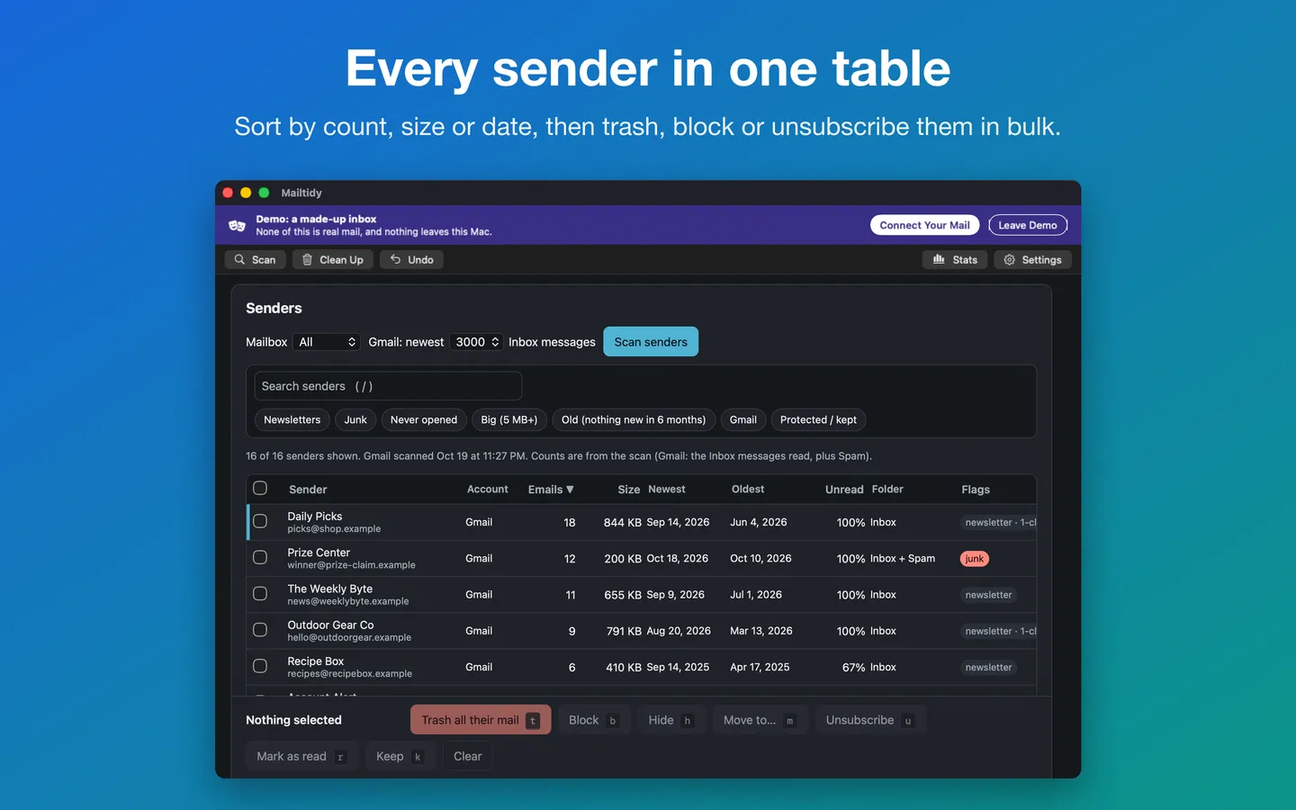Sort by the Newest column header

667,490
